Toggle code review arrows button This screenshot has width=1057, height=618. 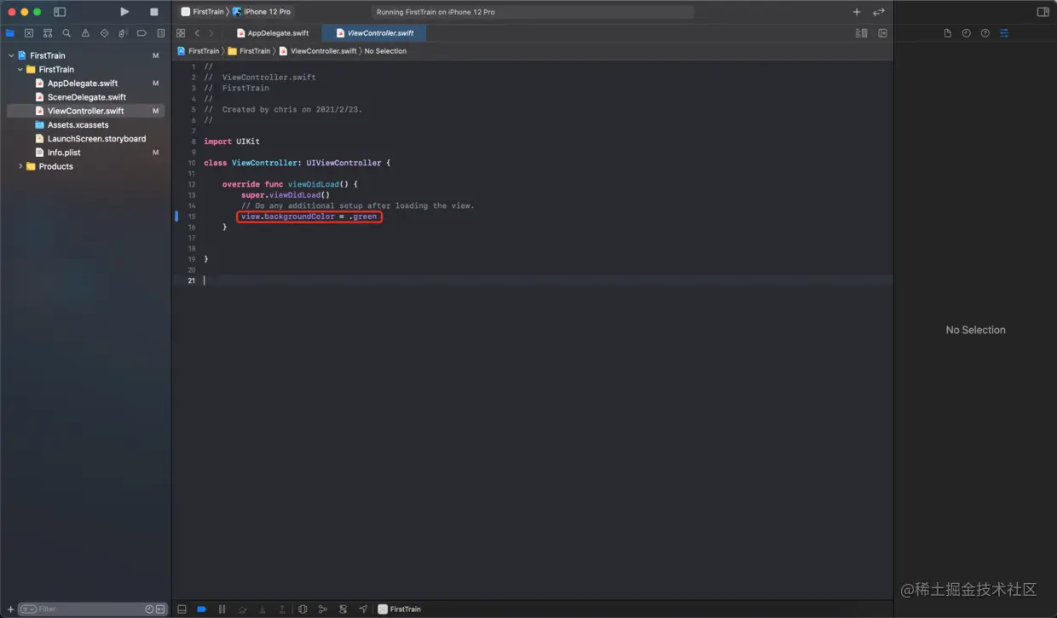pos(878,12)
